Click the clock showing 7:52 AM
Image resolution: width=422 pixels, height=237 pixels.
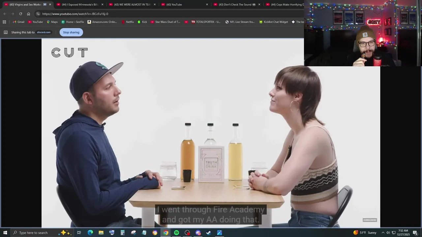click(403, 233)
